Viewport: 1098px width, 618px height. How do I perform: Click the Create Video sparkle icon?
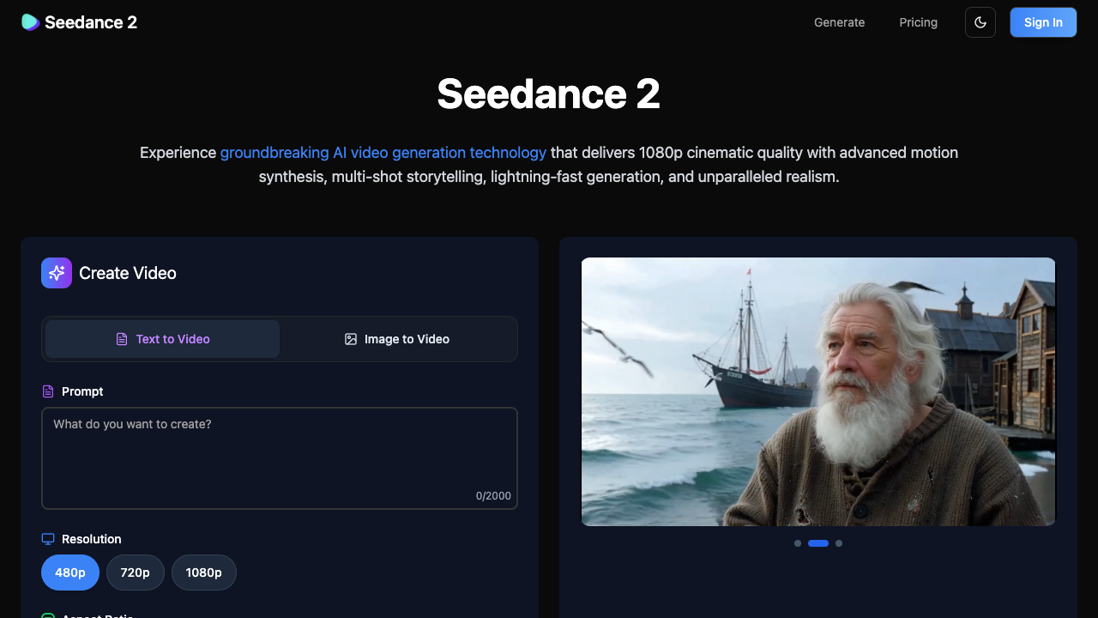tap(56, 272)
